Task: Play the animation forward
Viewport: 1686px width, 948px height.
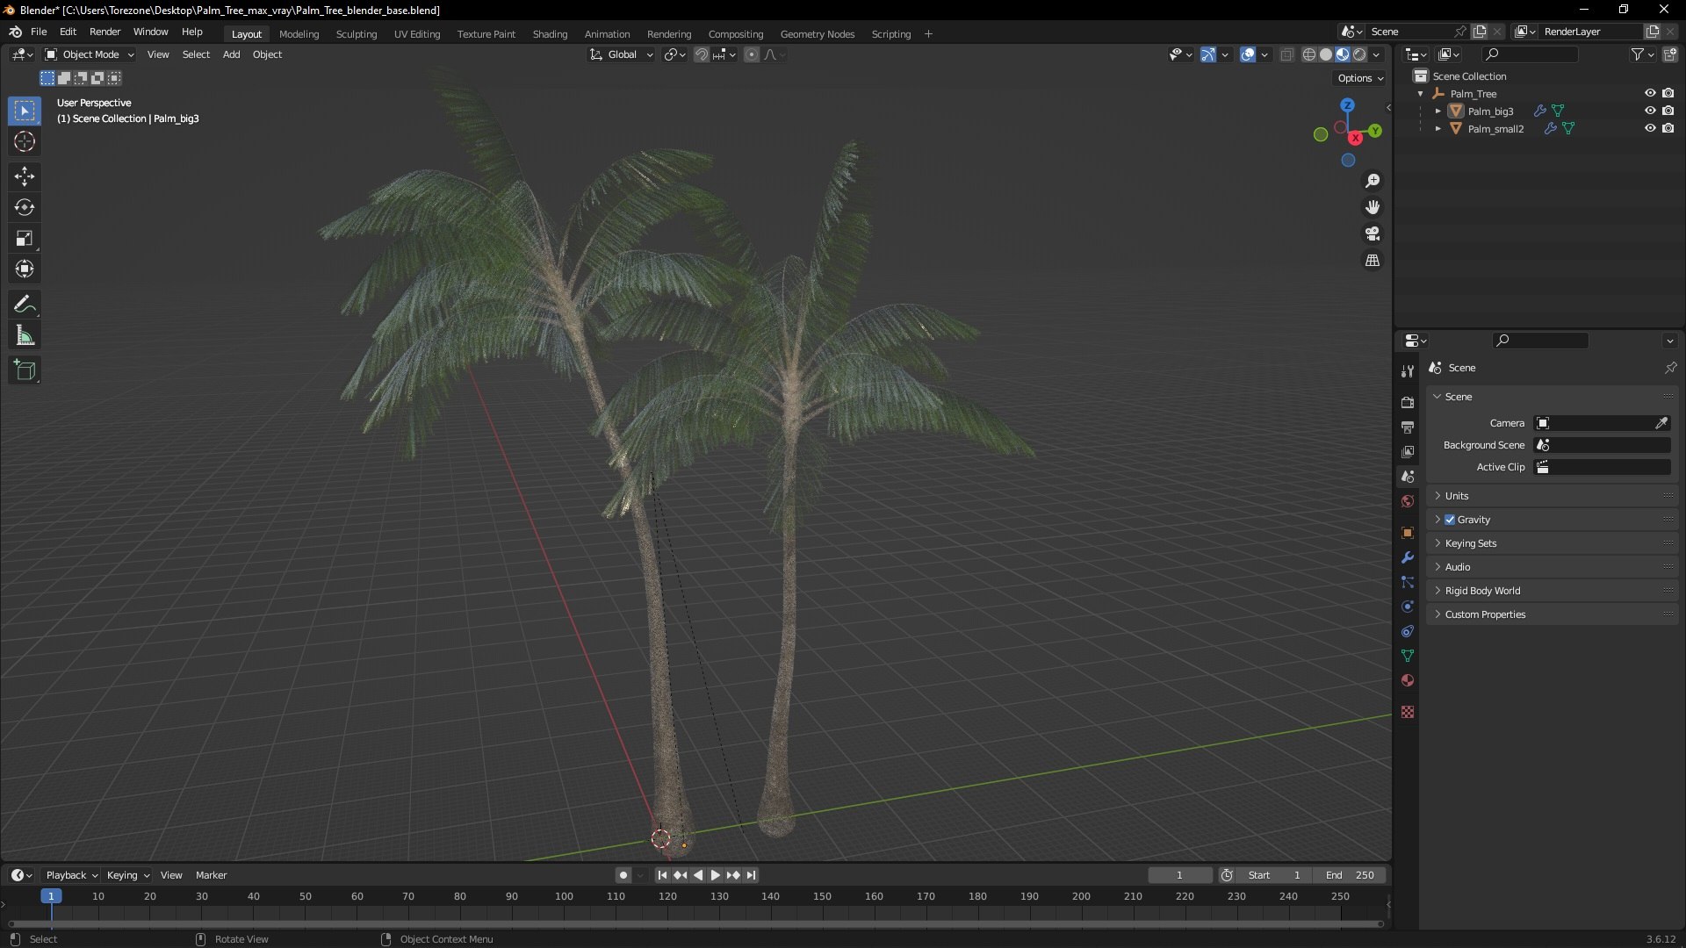Action: pyautogui.click(x=715, y=875)
